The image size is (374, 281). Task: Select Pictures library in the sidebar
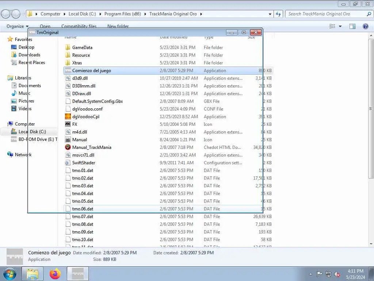click(x=26, y=101)
